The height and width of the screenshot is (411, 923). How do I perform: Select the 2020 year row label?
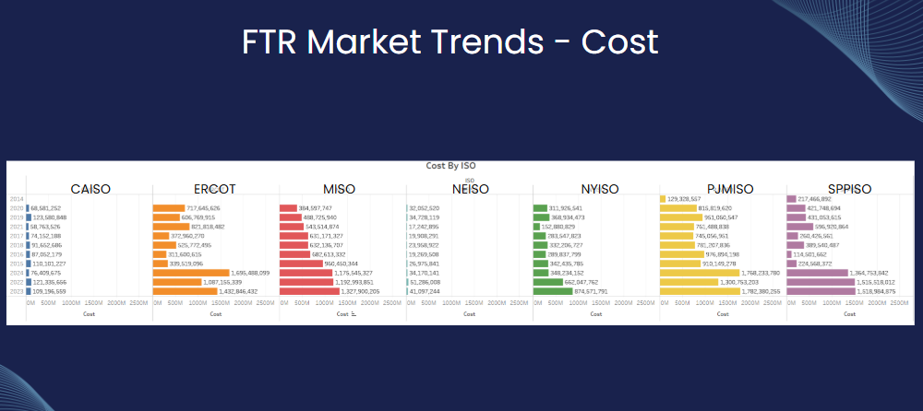point(17,208)
